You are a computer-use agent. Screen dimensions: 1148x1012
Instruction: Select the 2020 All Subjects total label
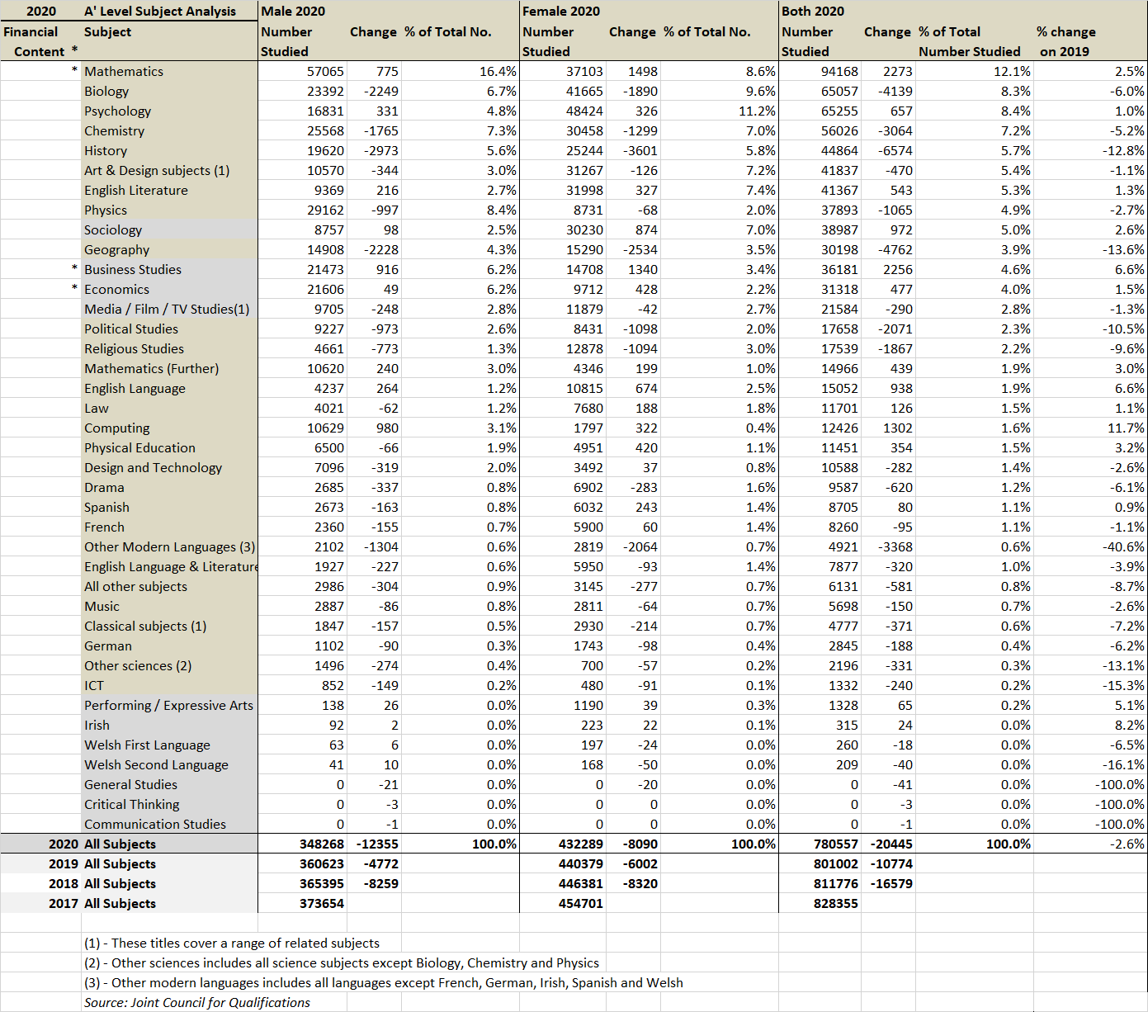pos(102,844)
